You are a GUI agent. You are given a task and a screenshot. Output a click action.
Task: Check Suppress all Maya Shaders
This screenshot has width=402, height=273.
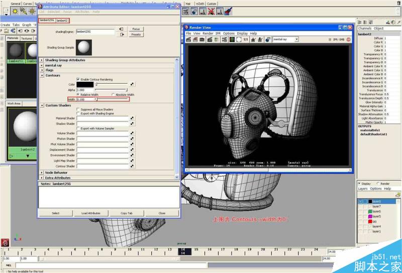pos(78,109)
